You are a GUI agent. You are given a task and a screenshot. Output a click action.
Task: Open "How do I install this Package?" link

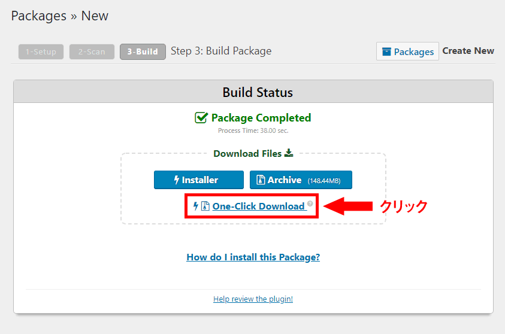click(x=253, y=257)
